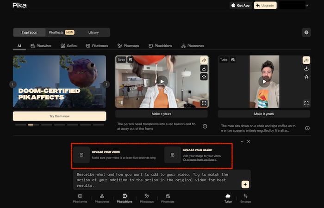Share the red balloon video
This screenshot has height=208, width=324.
[x=204, y=60]
